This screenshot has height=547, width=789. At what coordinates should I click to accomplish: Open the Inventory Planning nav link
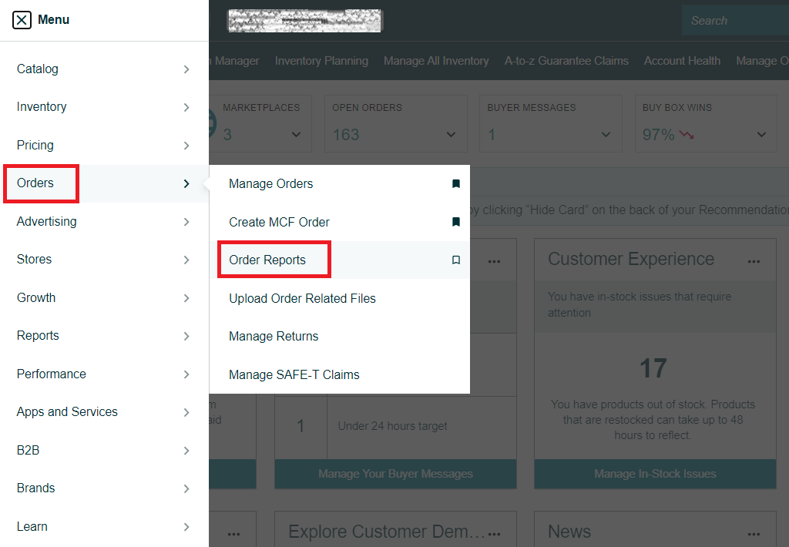click(321, 61)
